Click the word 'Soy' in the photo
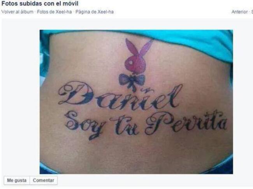 click(x=84, y=125)
